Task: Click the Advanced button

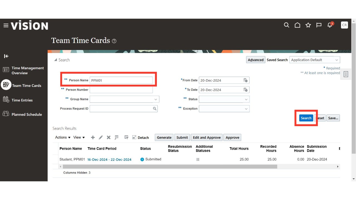Action: [256, 60]
